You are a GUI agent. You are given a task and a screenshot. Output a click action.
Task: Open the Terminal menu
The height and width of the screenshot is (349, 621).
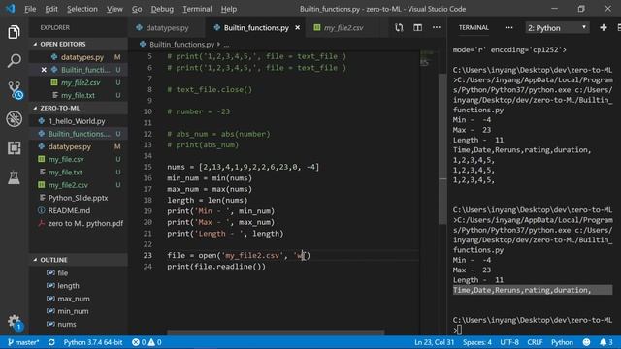197,9
